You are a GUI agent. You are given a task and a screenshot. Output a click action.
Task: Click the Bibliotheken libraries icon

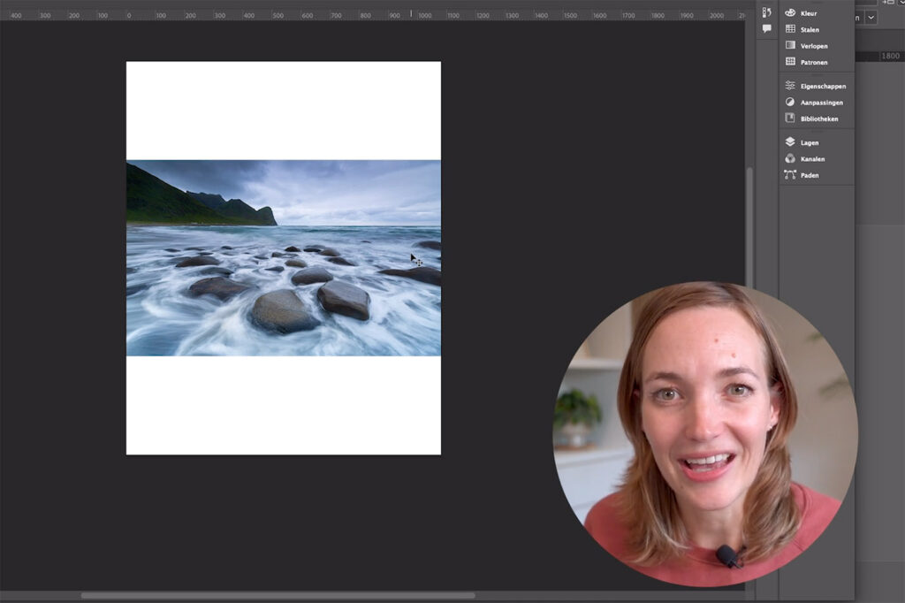tap(790, 118)
